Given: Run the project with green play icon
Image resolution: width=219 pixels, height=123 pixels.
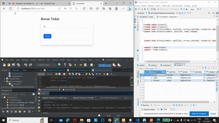Looking at the screenshot, I should coord(75,65).
